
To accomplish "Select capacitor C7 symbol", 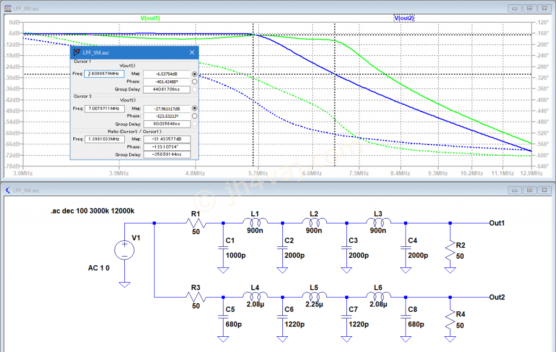I will 346,317.
